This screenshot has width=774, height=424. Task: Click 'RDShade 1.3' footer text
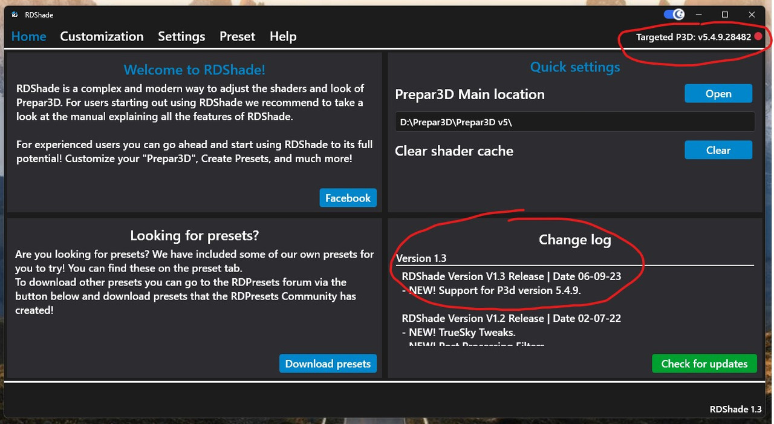coord(736,409)
